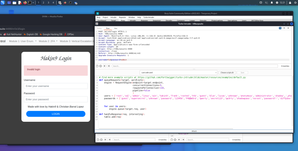Click the Attack button
Viewport: 298px width, 151px height.
point(194,131)
